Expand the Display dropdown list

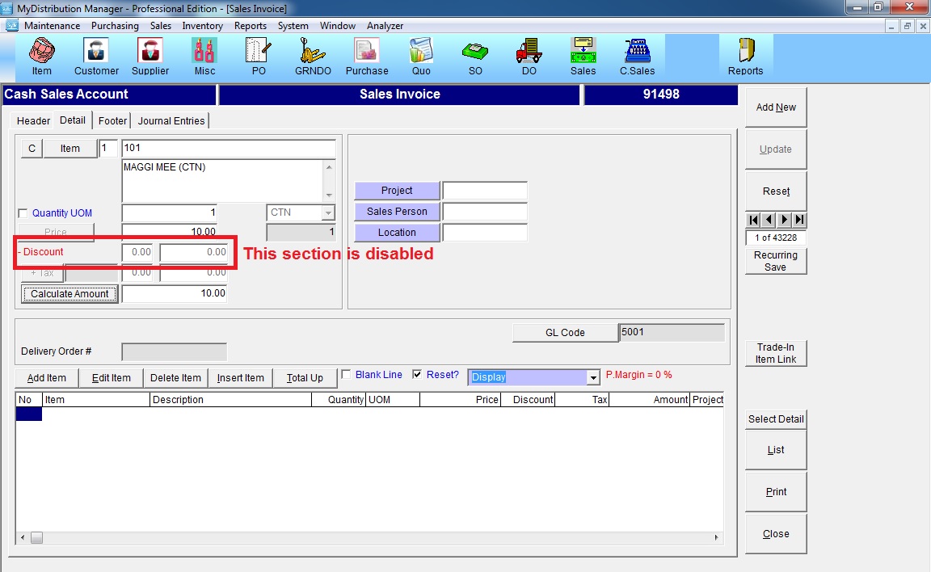pyautogui.click(x=593, y=377)
